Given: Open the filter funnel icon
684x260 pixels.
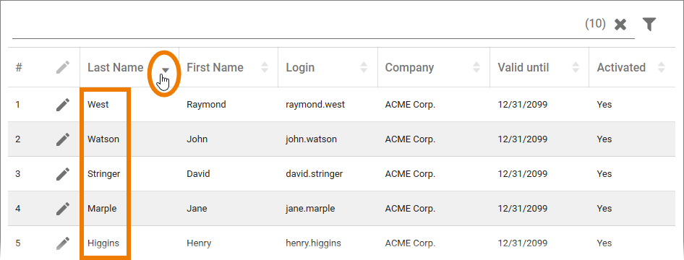Looking at the screenshot, I should (x=649, y=25).
